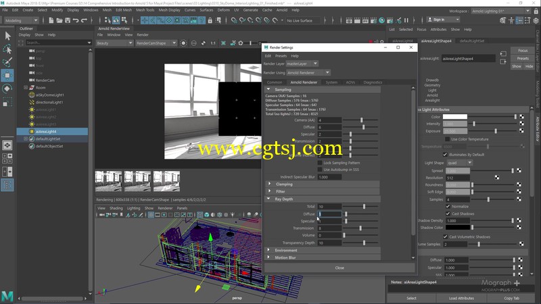Screen dimensions: 541x304
Task: Expand the Environment section
Action: point(269,250)
